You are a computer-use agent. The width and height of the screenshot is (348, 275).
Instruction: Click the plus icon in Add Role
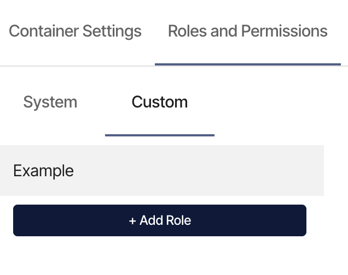[132, 221]
